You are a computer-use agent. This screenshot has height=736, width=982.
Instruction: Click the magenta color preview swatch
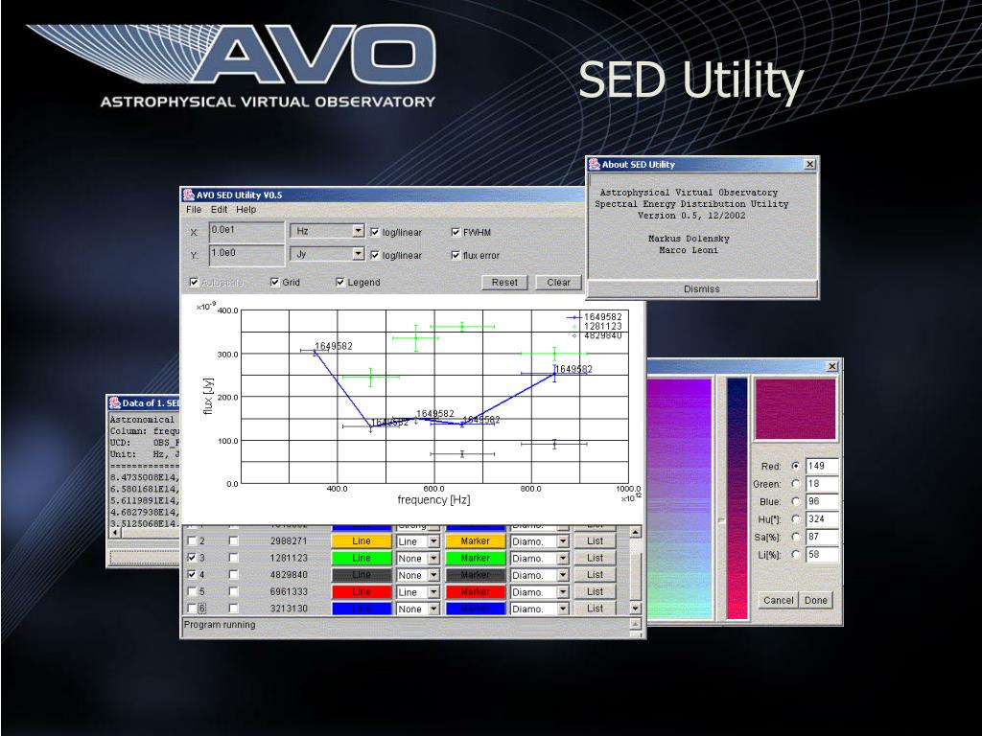click(x=795, y=408)
